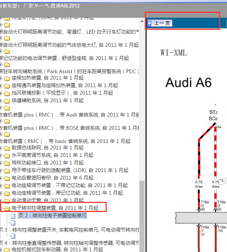
Task: Open page 页 3：转向柱调整装置开关
Action: [69, 230]
